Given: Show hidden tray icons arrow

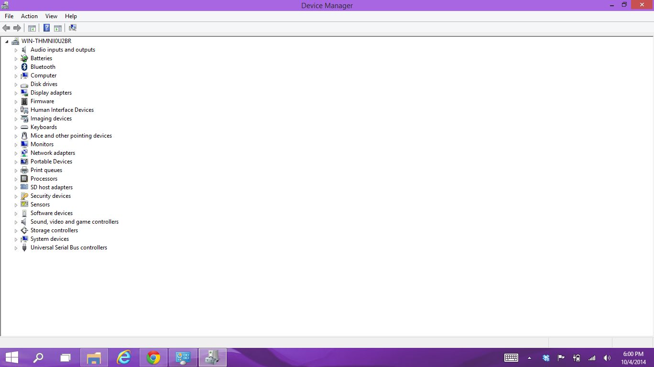Looking at the screenshot, I should pyautogui.click(x=529, y=358).
